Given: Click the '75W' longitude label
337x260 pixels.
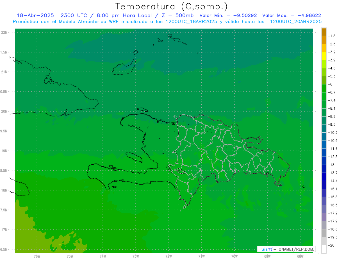Looking at the screenshot, I should pyautogui.click(x=70, y=256).
